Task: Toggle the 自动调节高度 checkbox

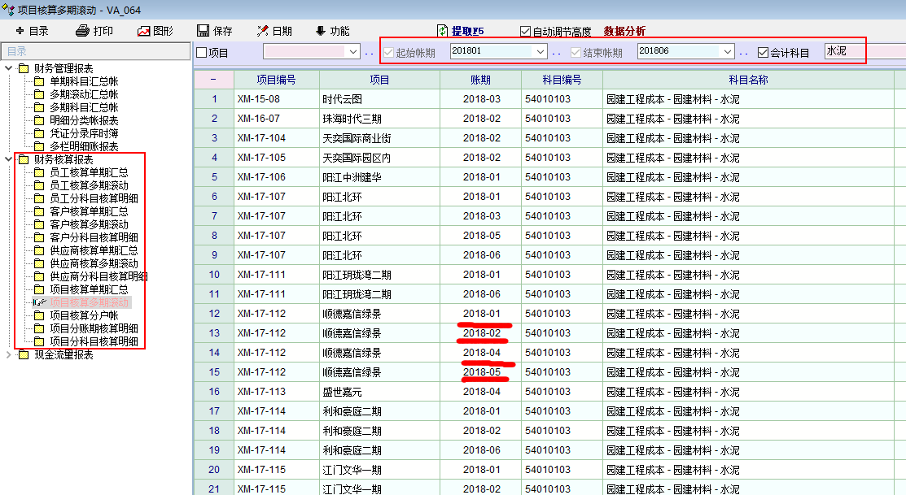Action: [525, 32]
